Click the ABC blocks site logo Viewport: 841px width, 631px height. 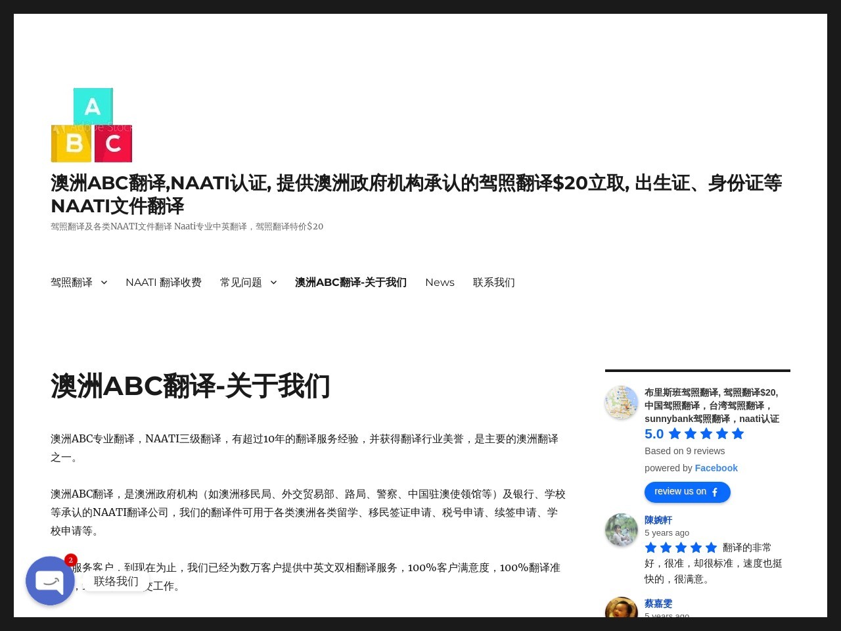point(92,125)
